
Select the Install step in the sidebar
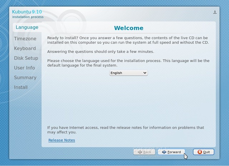(x=21, y=87)
